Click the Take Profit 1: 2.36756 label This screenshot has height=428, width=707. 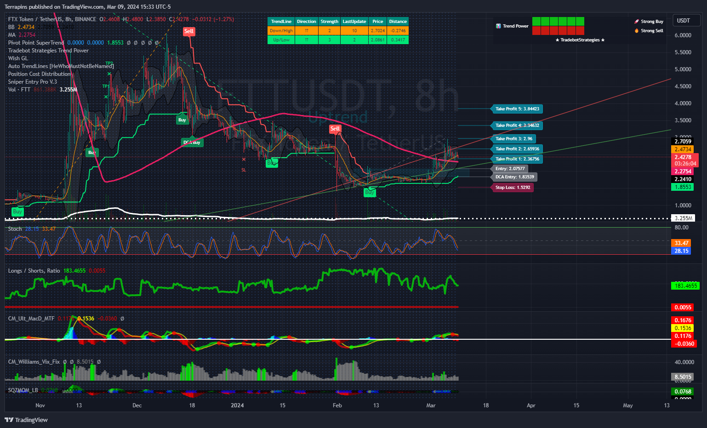(x=517, y=159)
